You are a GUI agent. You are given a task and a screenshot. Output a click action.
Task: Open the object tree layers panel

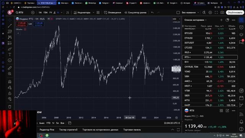point(241,34)
